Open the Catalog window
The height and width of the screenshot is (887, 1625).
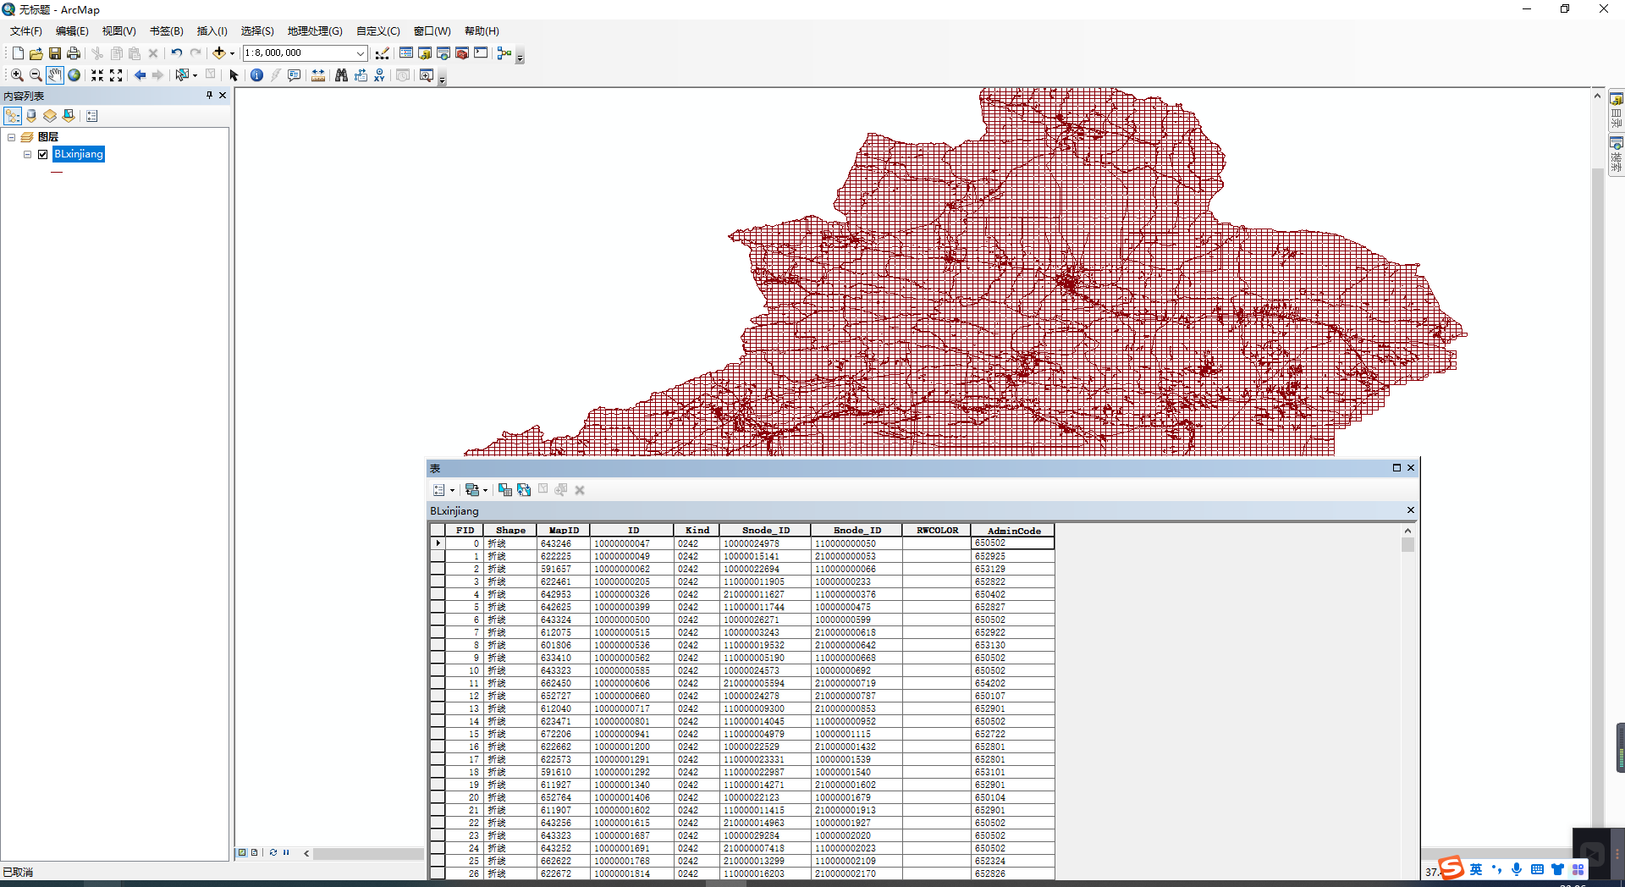[424, 52]
